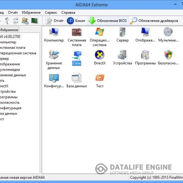This screenshot has height=183, width=183.
Task: Select Устройства in the sidebar tree
Action: tap(8, 91)
